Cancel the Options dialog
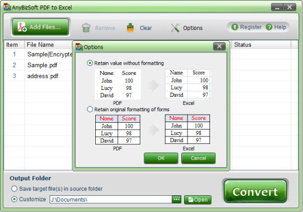Viewport: 303px width, 212px height. click(199, 158)
